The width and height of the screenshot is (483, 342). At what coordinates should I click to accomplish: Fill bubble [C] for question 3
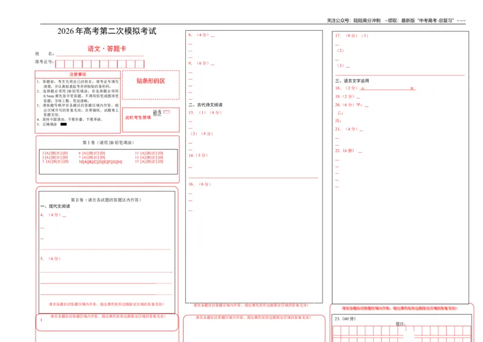click(x=60, y=161)
